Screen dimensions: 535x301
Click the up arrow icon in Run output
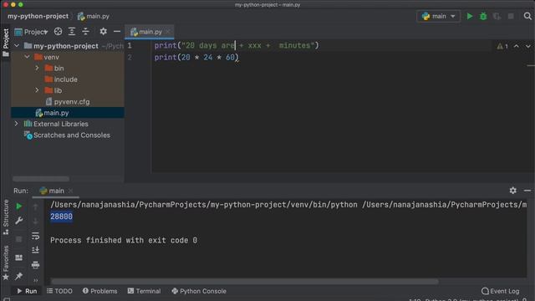35,207
